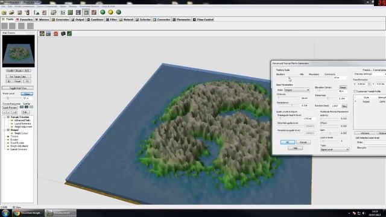This screenshot has height=217, width=386.
Task: Click first icon in 3D view toolbar
Action: [x=42, y=34]
